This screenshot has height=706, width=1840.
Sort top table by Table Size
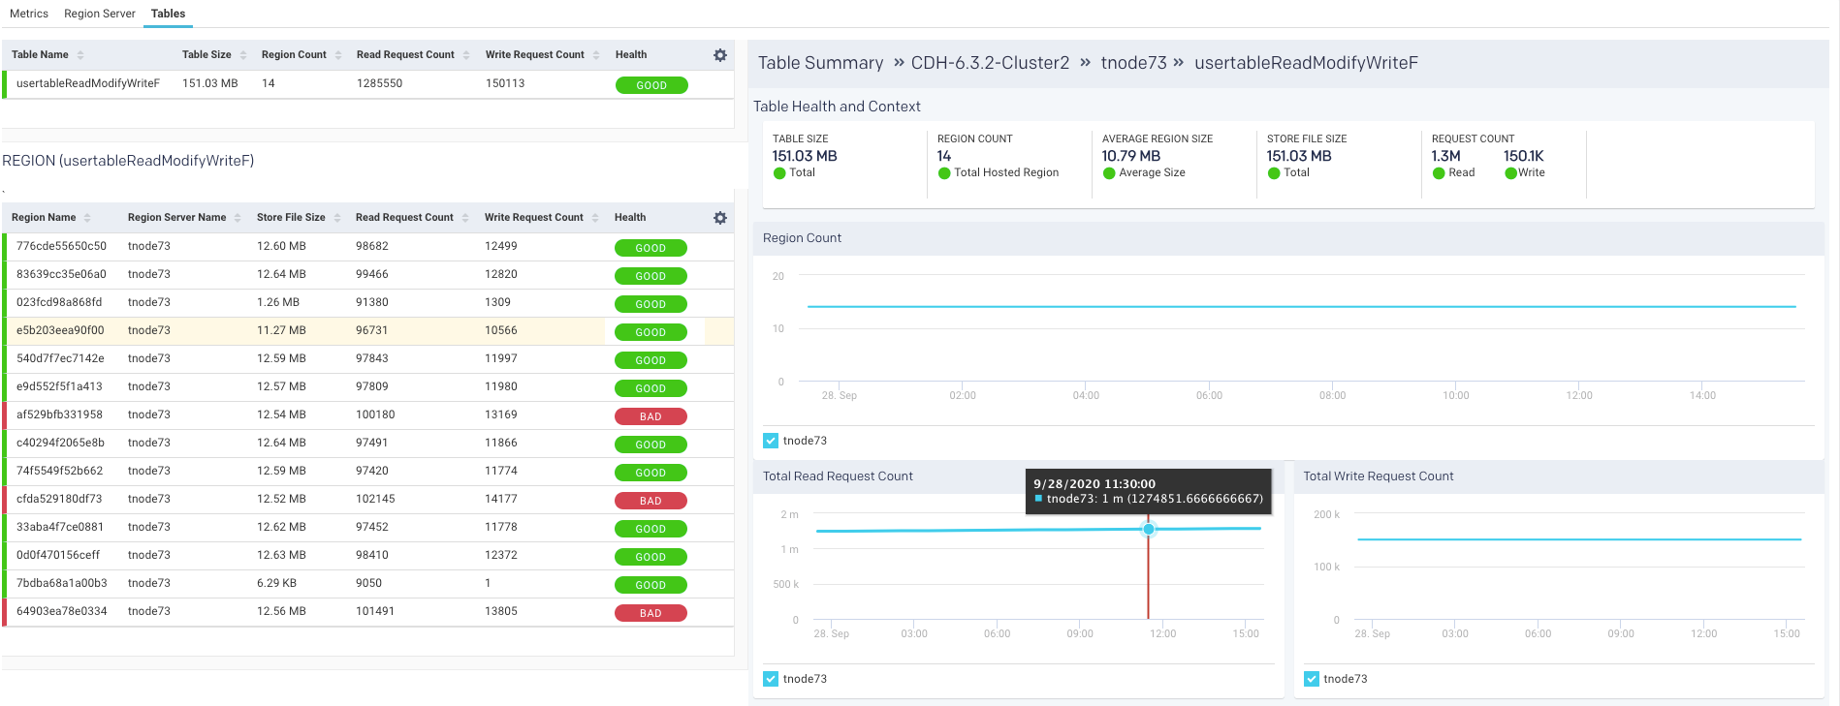[x=243, y=55]
